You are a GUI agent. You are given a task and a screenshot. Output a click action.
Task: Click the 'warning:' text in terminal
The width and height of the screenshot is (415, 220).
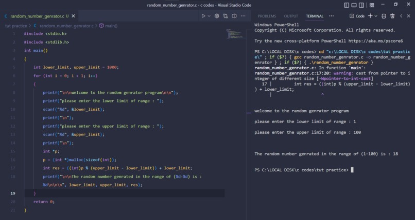tap(343, 73)
